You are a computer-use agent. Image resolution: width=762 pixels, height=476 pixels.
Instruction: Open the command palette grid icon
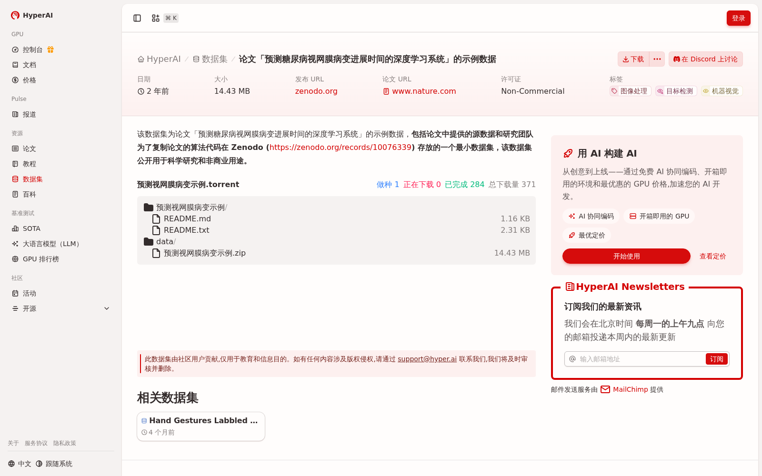(156, 18)
